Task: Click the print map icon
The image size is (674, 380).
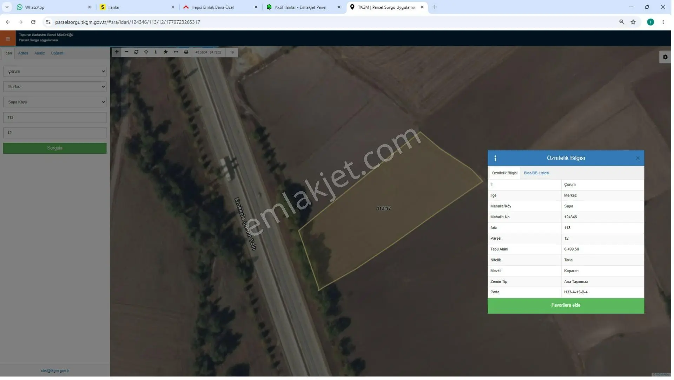Action: pos(186,52)
